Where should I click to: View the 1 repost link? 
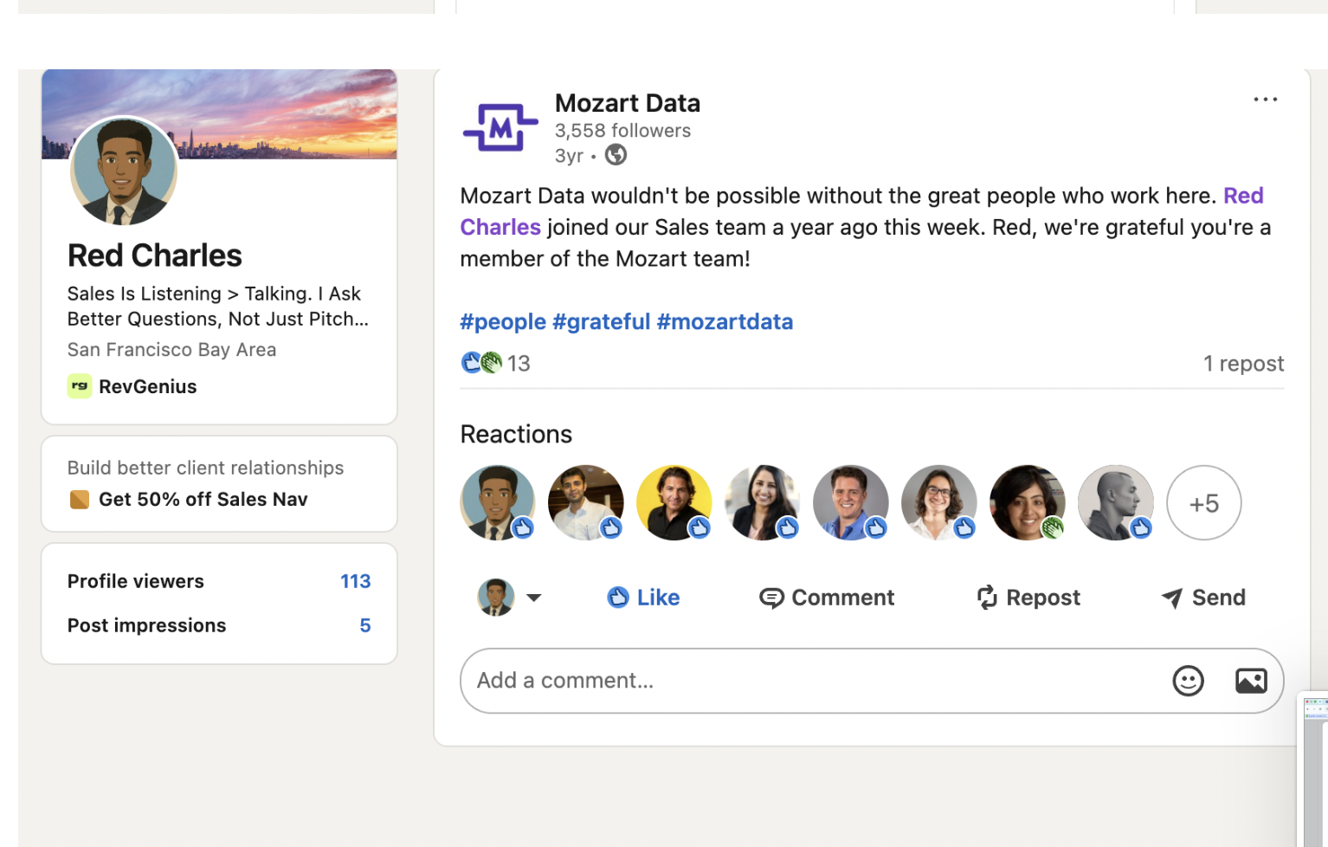tap(1243, 364)
